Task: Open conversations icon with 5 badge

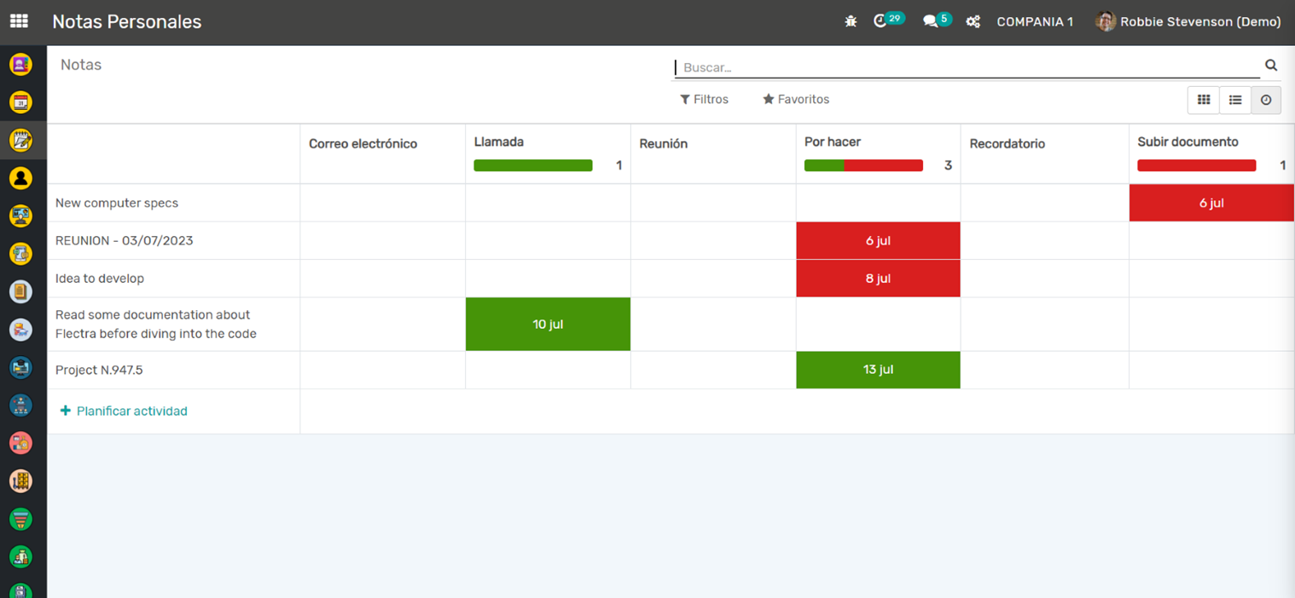Action: point(931,21)
